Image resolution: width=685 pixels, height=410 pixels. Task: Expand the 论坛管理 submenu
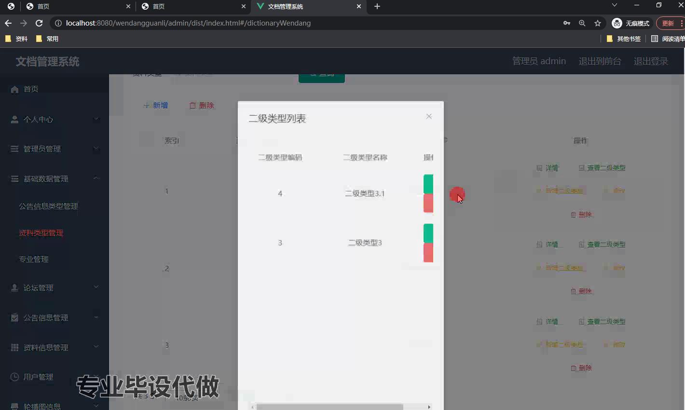[x=55, y=287]
